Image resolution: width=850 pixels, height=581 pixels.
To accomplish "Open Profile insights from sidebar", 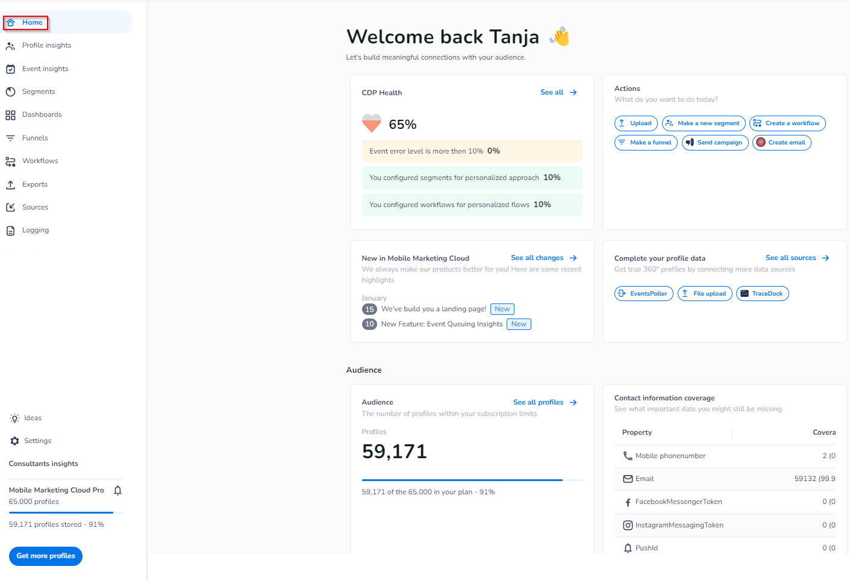I will point(46,46).
